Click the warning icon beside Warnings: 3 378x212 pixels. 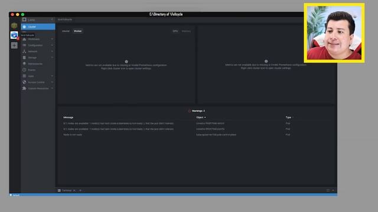point(190,111)
